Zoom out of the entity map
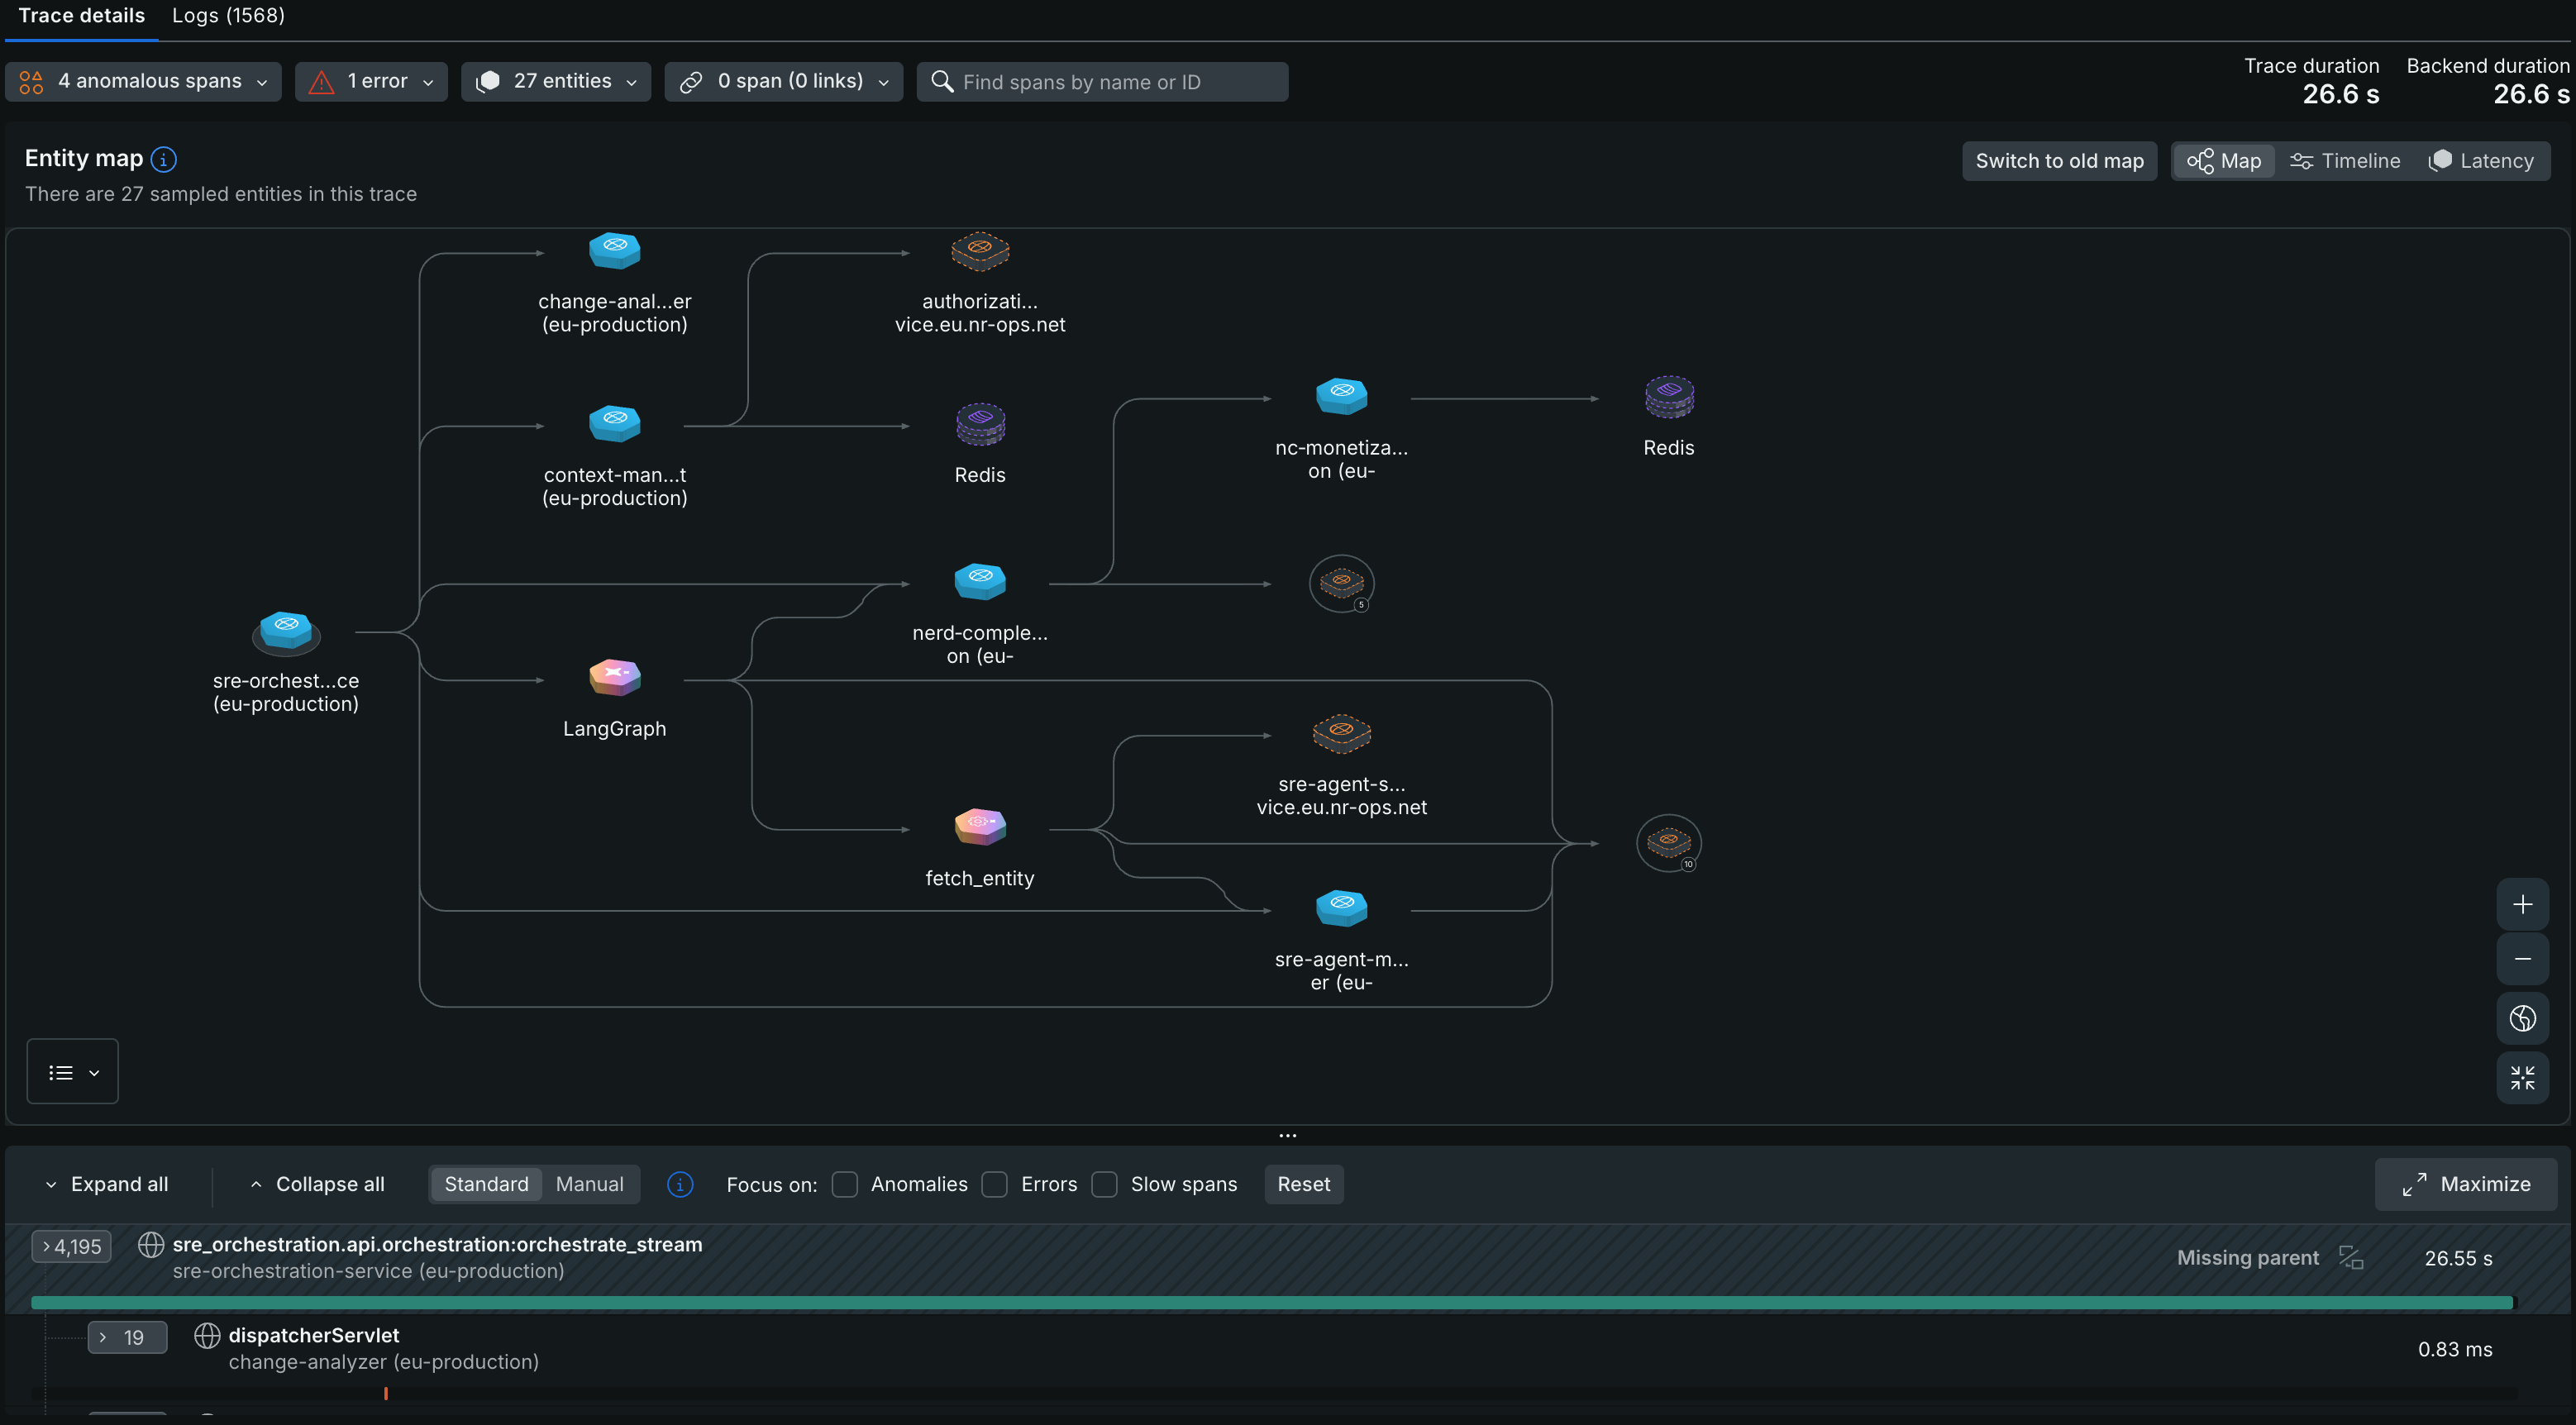Viewport: 2576px width, 1425px height. [x=2522, y=959]
